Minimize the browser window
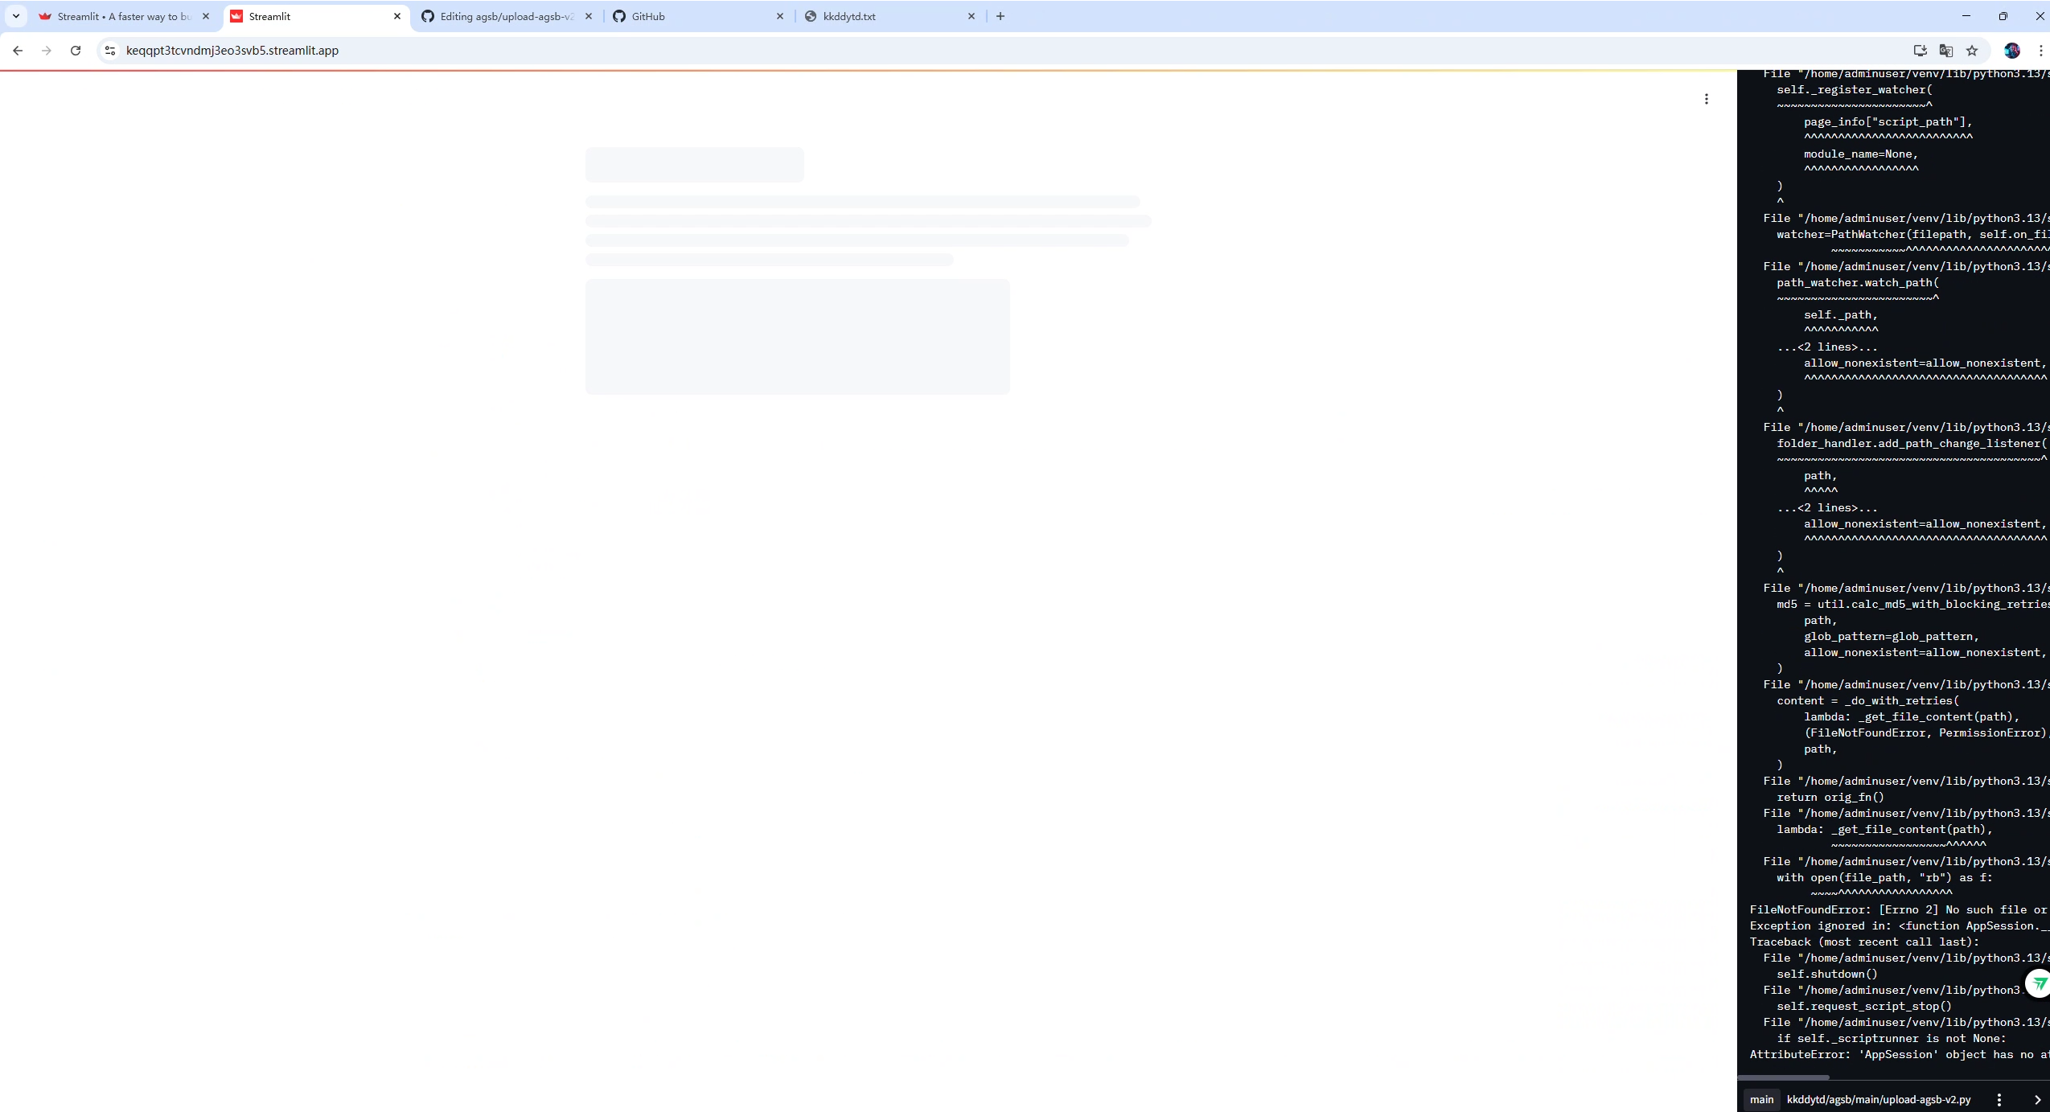Screen dimensions: 2050x1112 click(1966, 16)
